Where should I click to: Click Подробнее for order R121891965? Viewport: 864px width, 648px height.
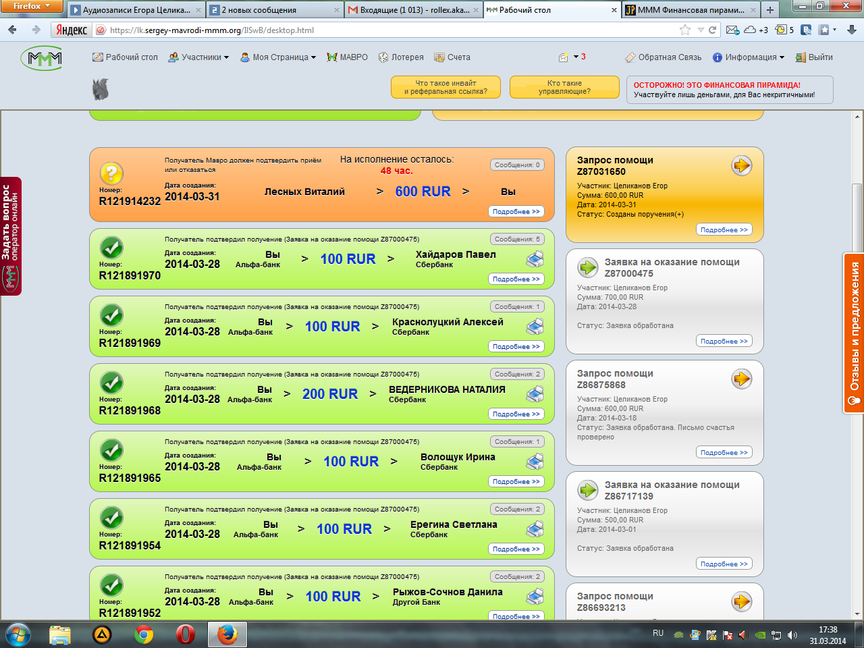tap(516, 481)
